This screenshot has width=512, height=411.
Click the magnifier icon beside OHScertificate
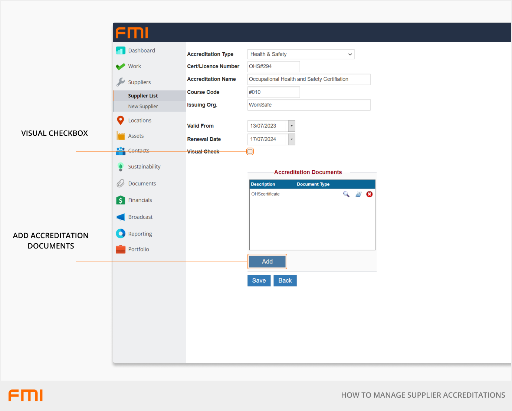point(346,194)
